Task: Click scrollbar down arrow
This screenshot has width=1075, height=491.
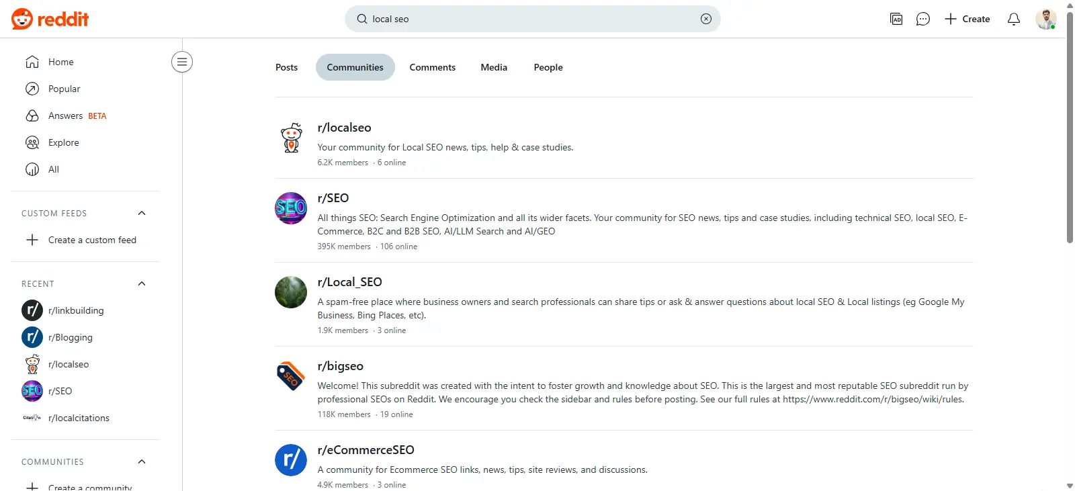Action: click(1070, 486)
